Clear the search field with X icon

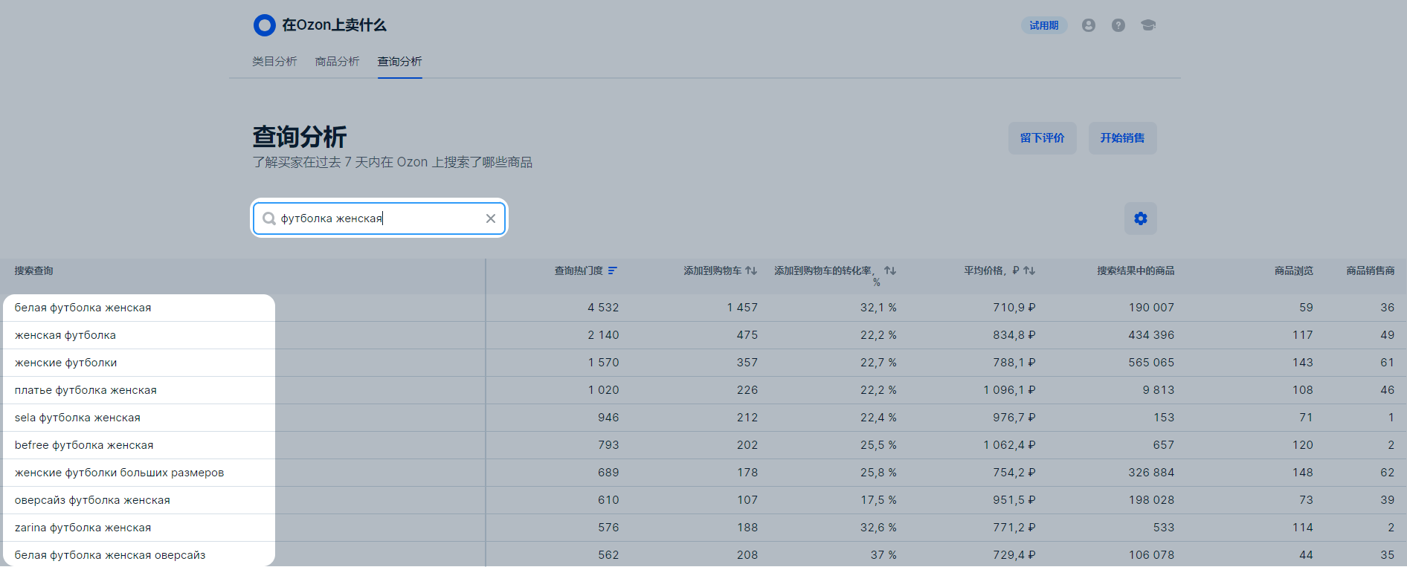coord(491,218)
